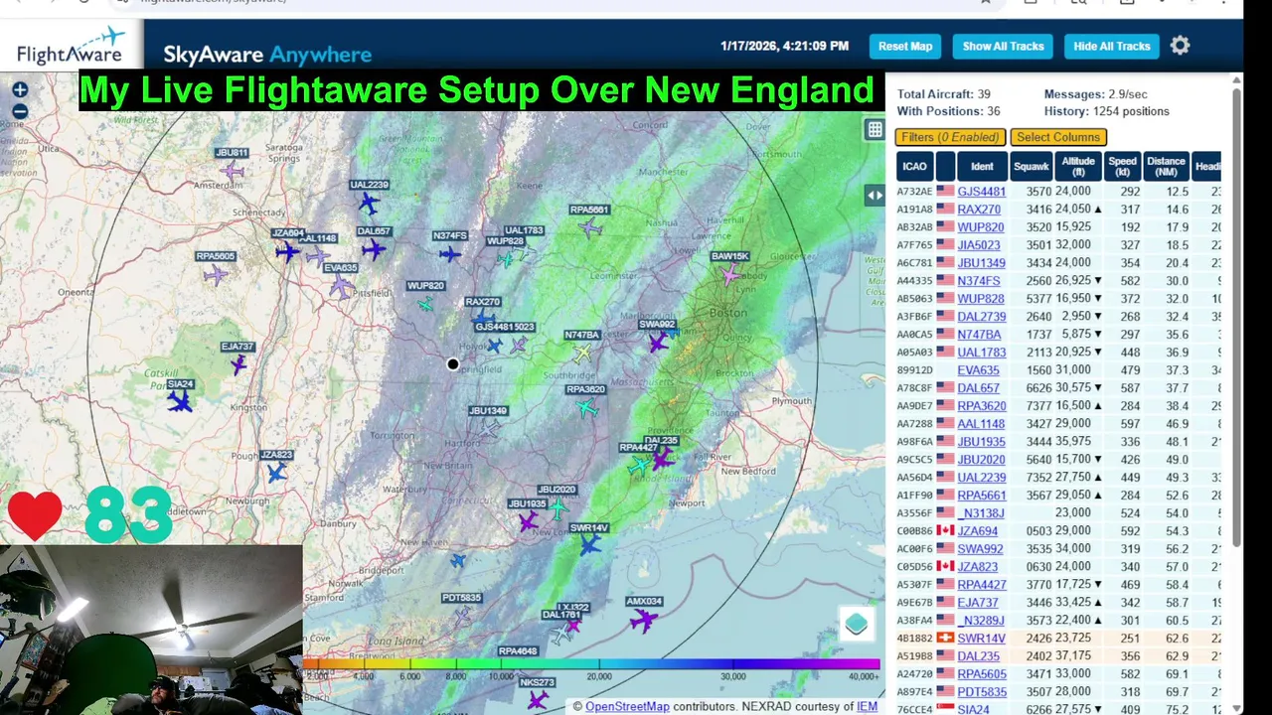Click the zoom out minus map button

pos(20,111)
